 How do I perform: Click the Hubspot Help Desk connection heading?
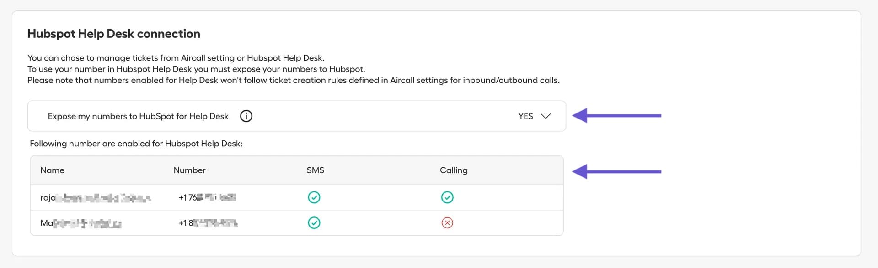pyautogui.click(x=114, y=34)
